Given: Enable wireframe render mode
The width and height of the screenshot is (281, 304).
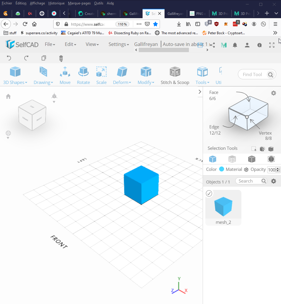Looking at the screenshot, I should point(232,159).
